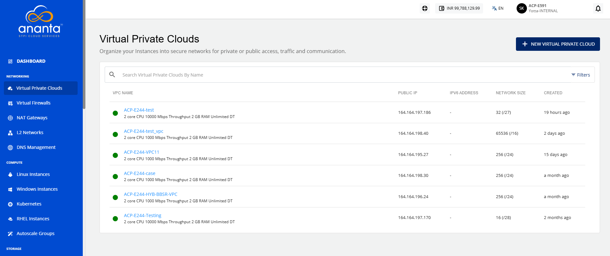The height and width of the screenshot is (256, 610).
Task: Open the Kubernetes menu item
Action: click(29, 204)
